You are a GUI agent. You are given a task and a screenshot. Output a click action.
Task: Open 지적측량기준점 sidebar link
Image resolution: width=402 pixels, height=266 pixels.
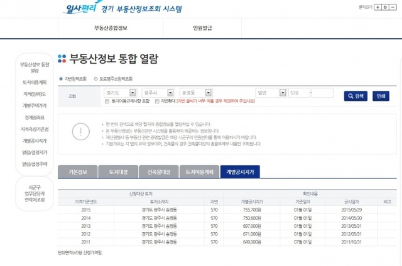pos(35,130)
